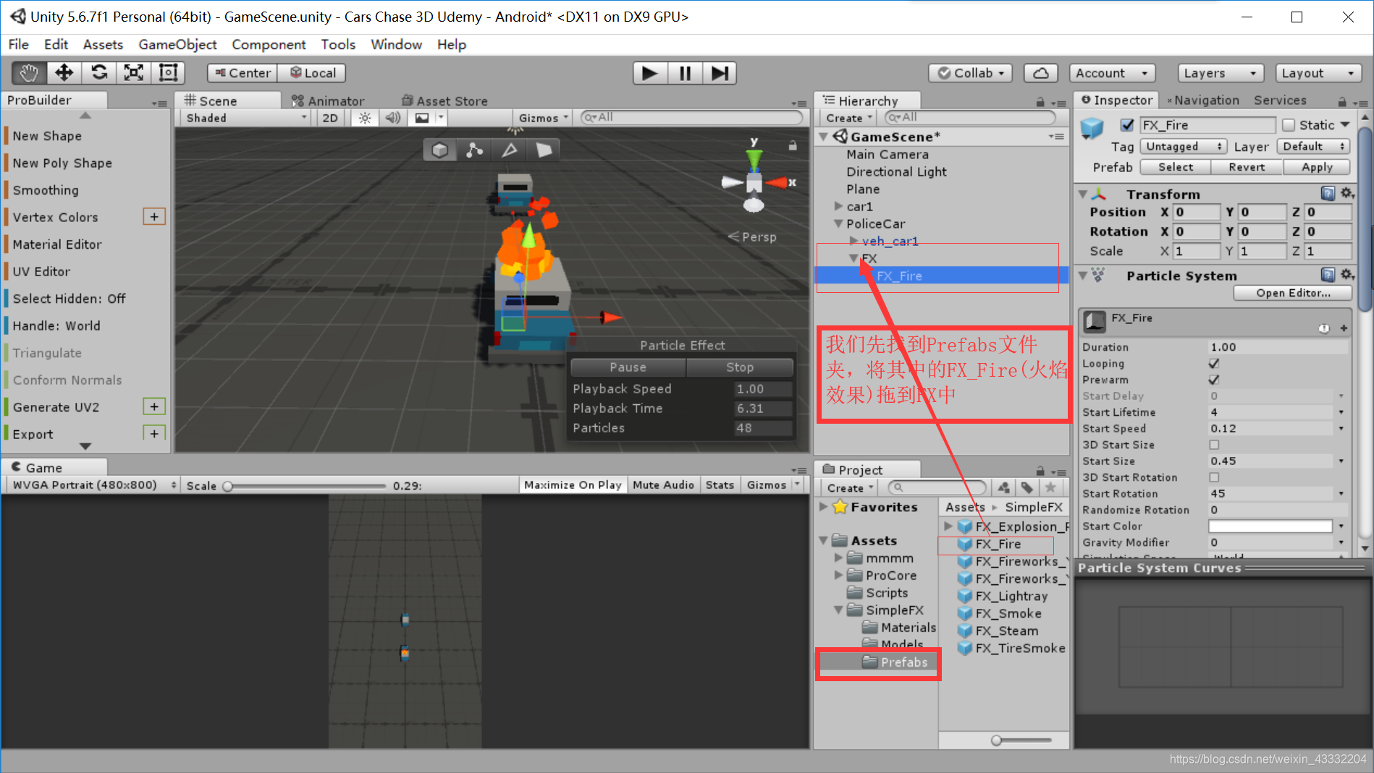Open Start Color swatch

[x=1270, y=526]
